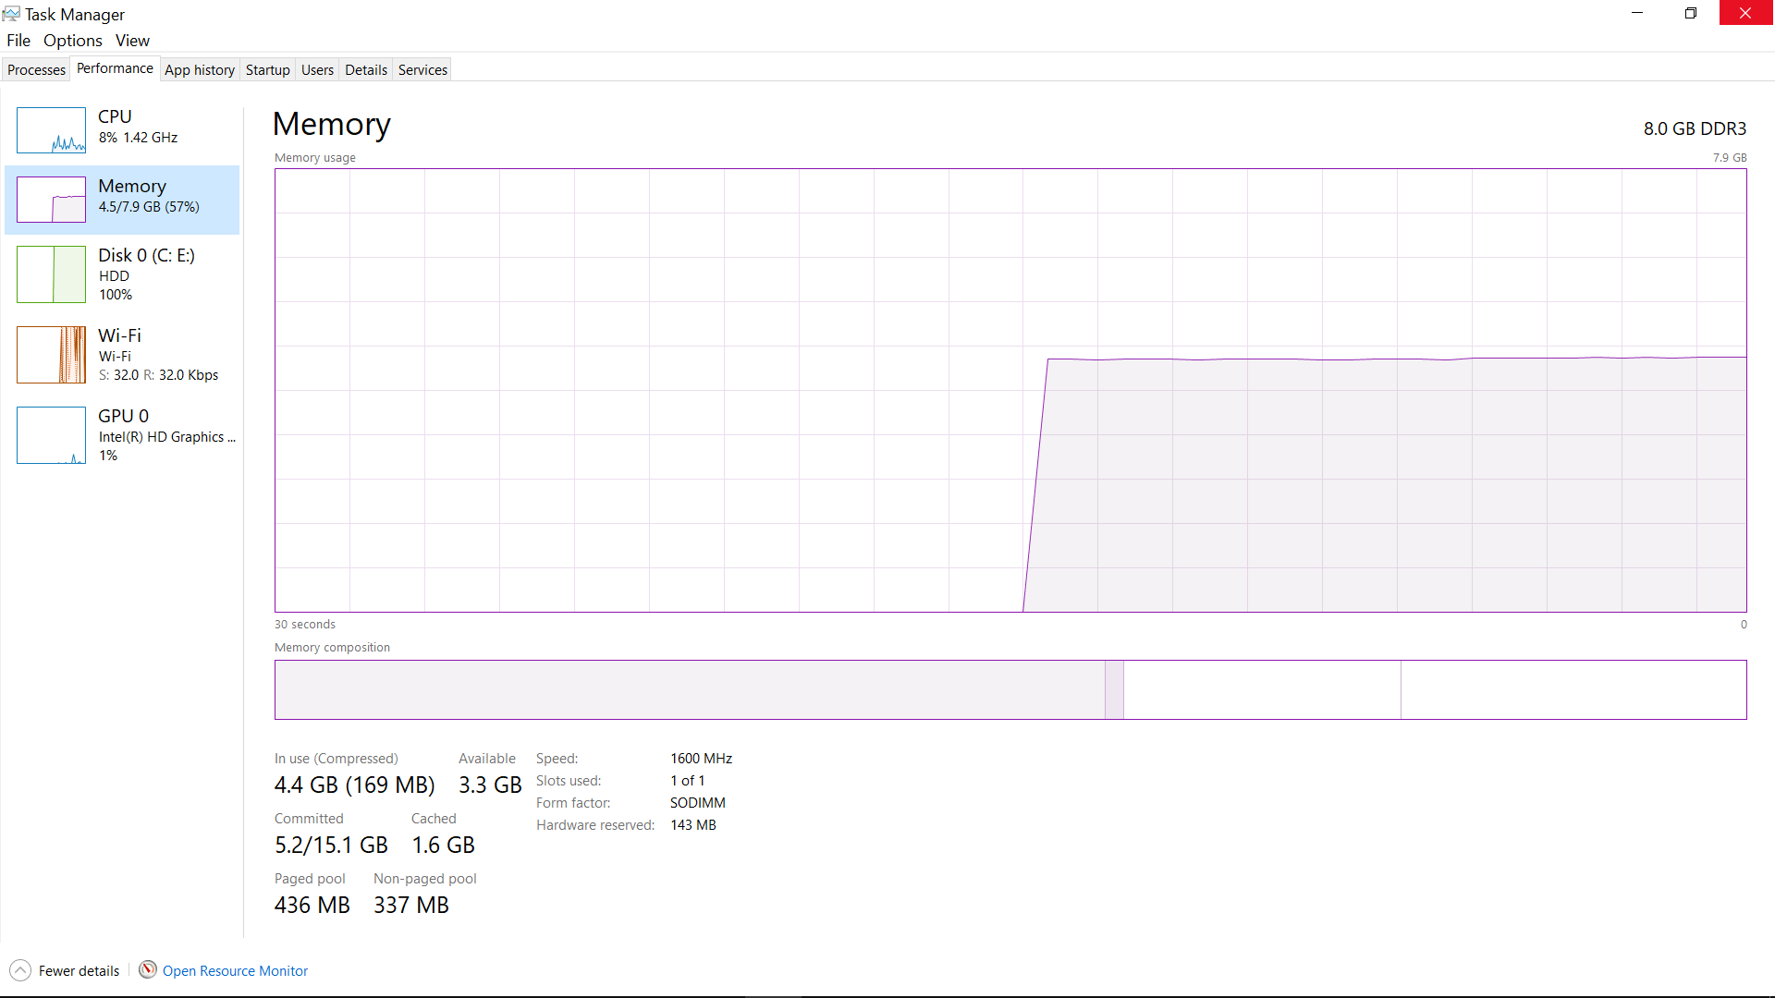Open Resource Monitor link
Image resolution: width=1775 pixels, height=998 pixels.
pyautogui.click(x=235, y=971)
